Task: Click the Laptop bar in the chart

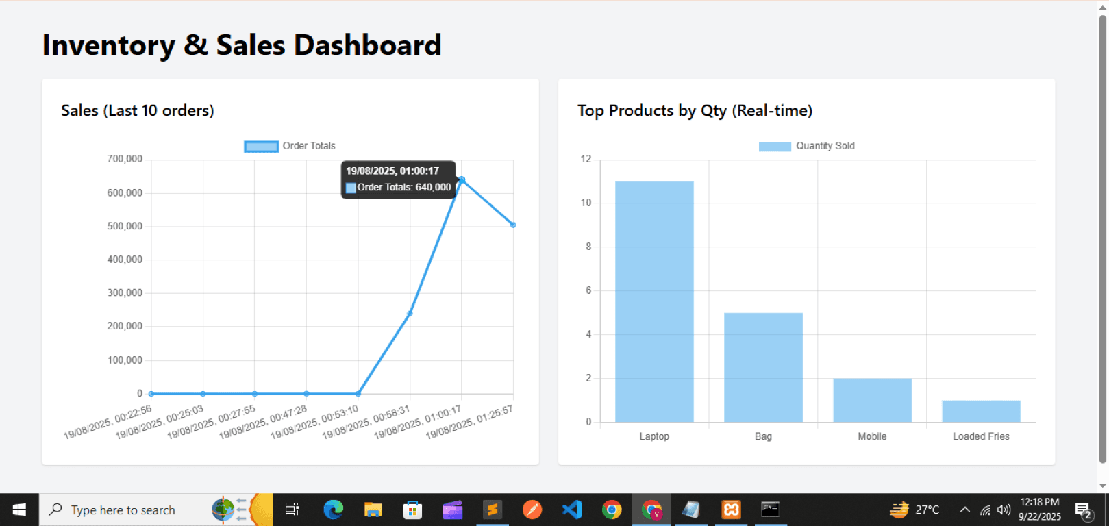Action: click(654, 301)
